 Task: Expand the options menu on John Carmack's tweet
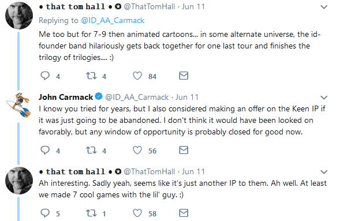click(324, 98)
